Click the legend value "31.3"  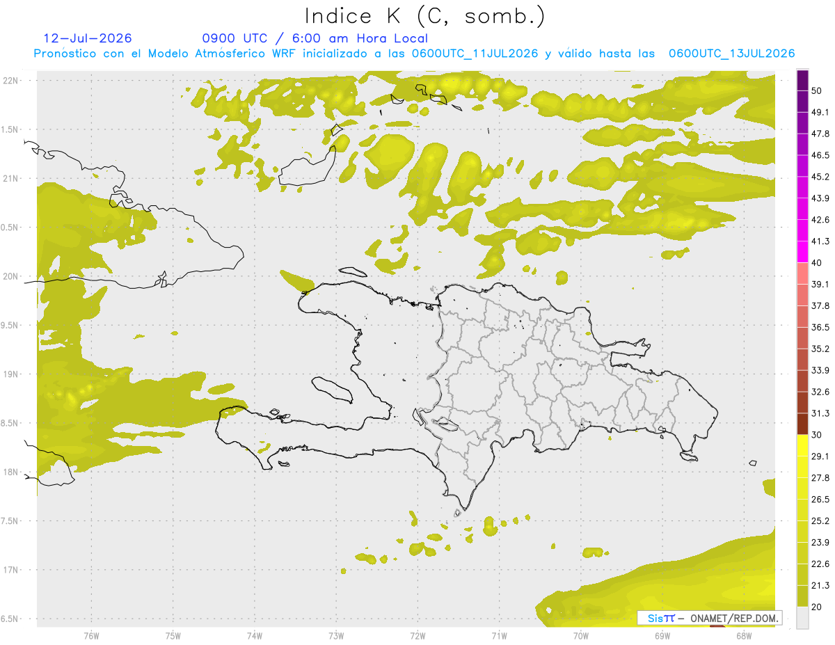tap(820, 413)
